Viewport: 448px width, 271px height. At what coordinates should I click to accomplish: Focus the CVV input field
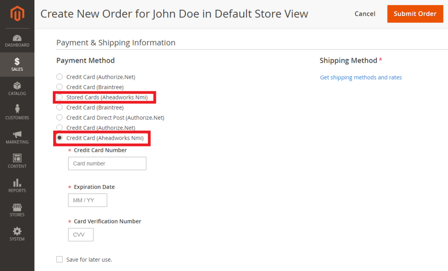tap(81, 234)
